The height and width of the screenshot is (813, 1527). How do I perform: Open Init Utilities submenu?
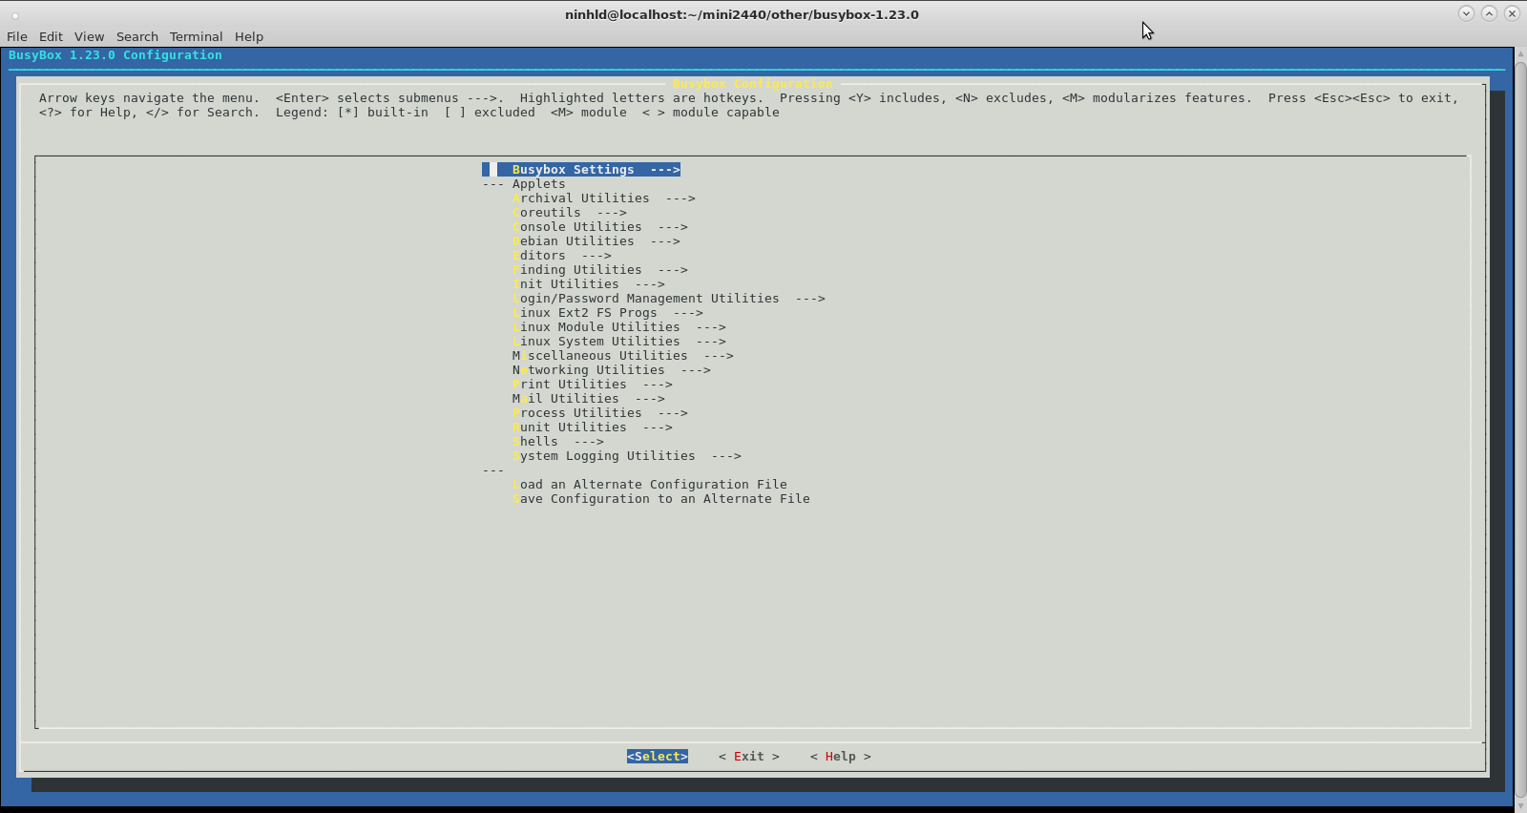pyautogui.click(x=589, y=284)
